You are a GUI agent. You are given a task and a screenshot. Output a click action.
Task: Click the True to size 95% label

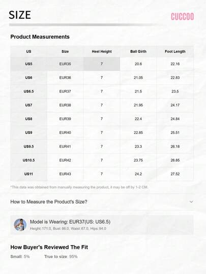pyautogui.click(x=61, y=257)
